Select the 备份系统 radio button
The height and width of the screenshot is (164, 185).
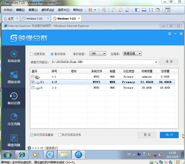(x=52, y=54)
